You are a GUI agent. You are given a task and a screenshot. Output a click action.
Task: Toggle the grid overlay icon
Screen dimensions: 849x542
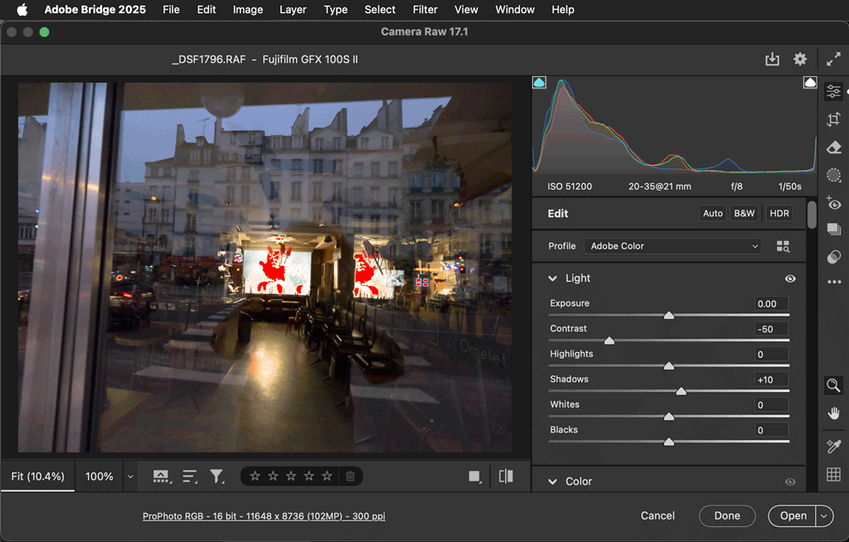(834, 474)
